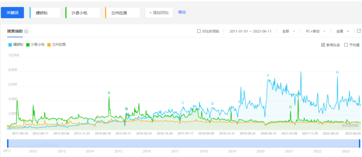Click the export/share icon at top right

tap(359, 31)
